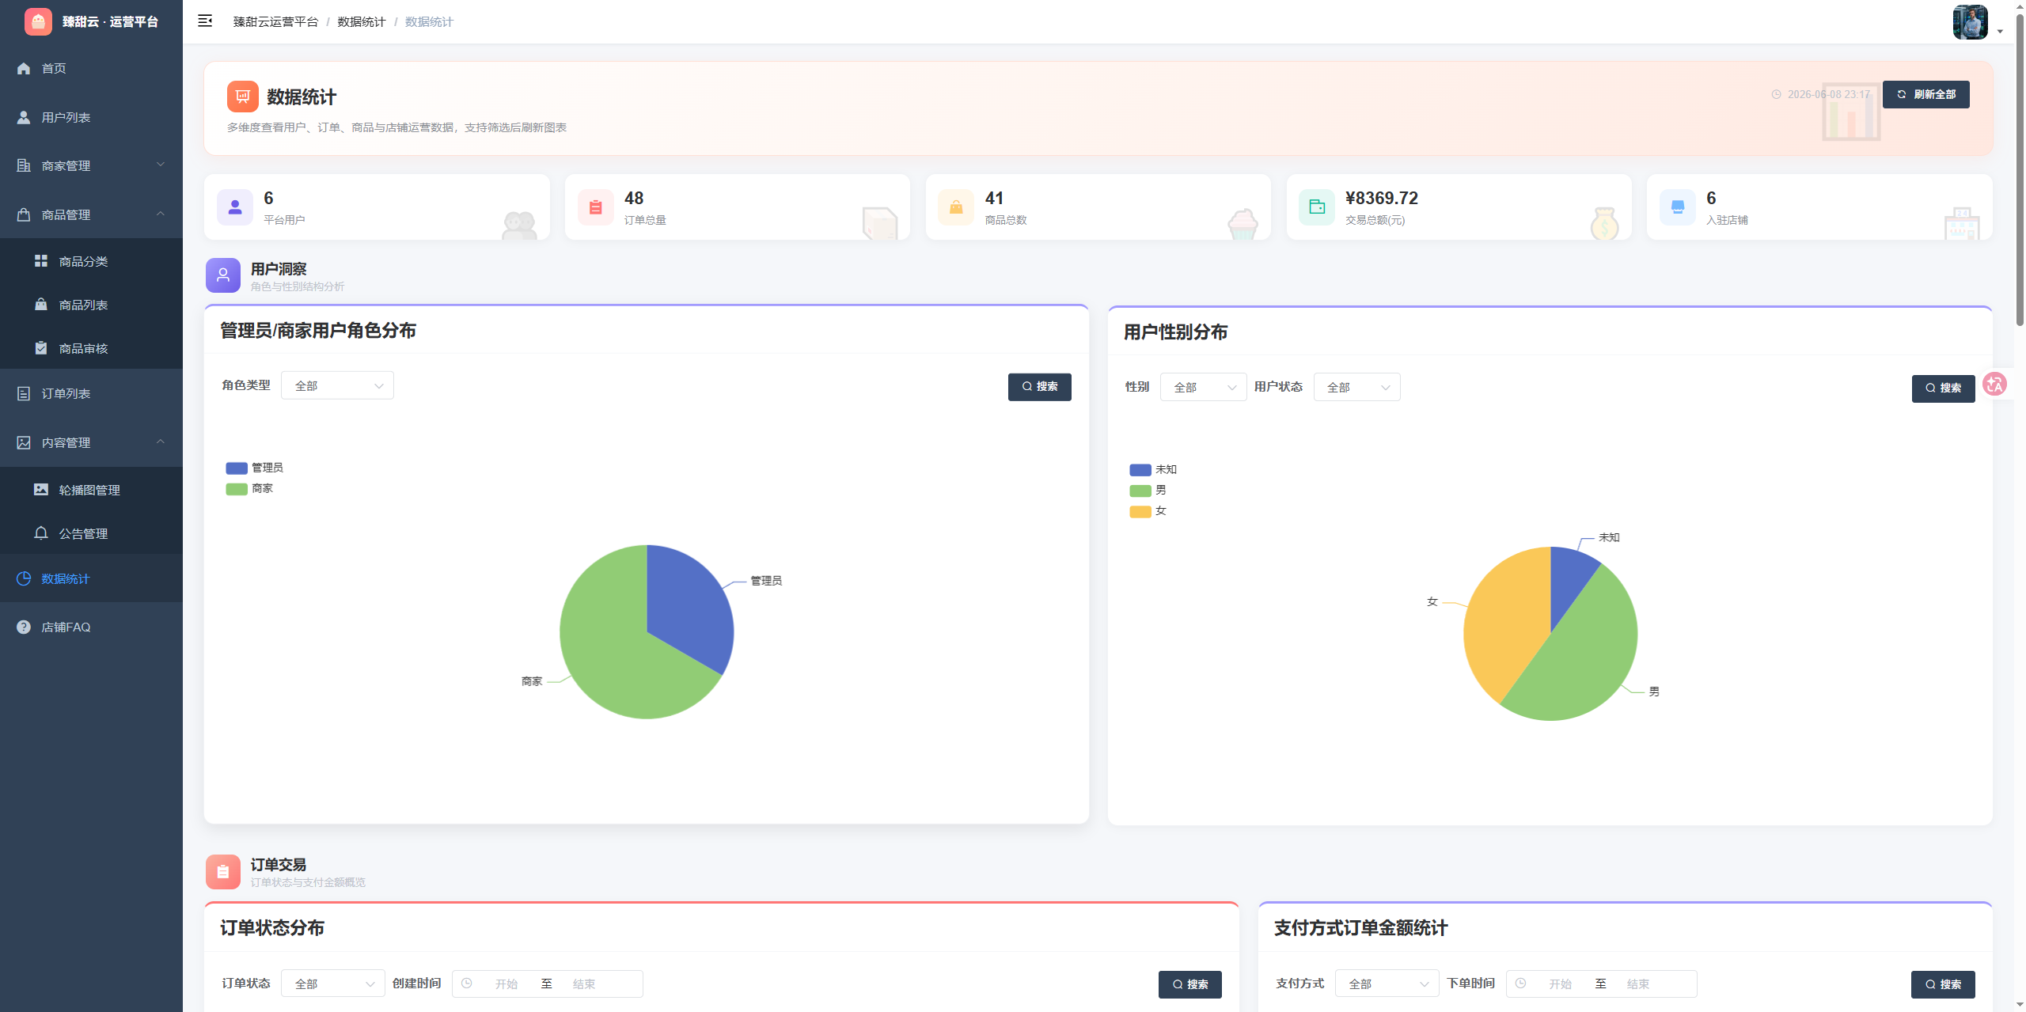
Task: Click the 轮播图管理 image icon
Action: click(41, 490)
